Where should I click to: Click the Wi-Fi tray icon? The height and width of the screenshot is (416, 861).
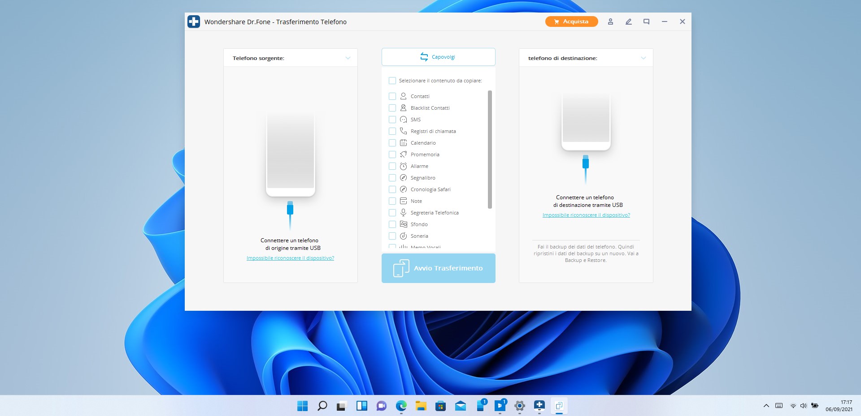tap(793, 406)
